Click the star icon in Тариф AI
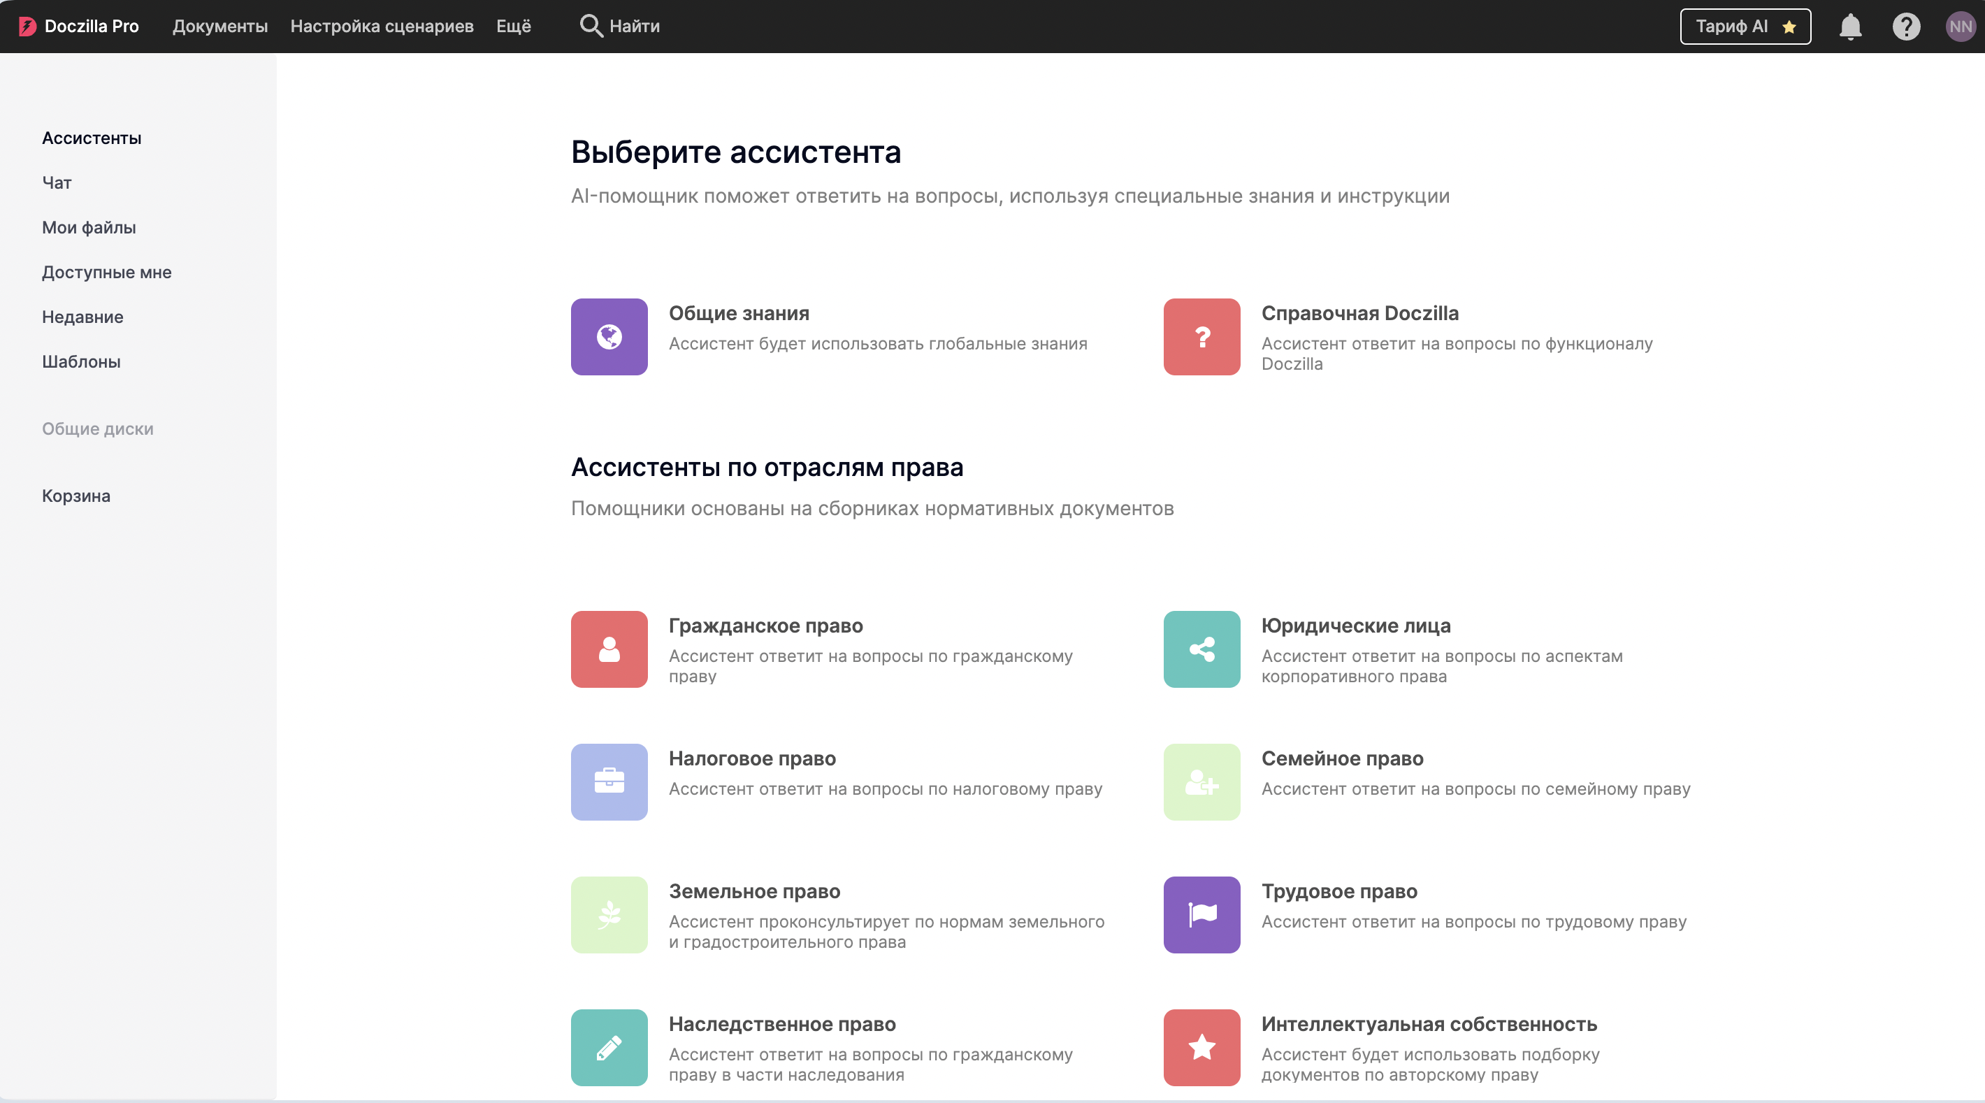 (1789, 27)
